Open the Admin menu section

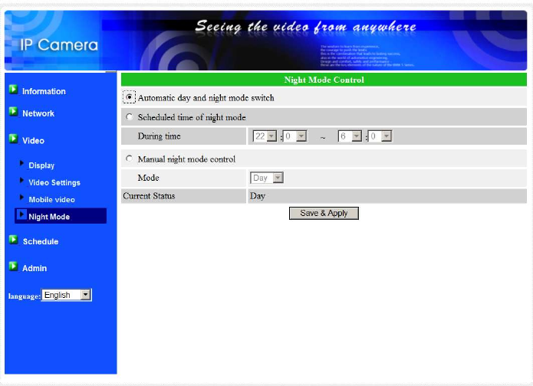[x=35, y=268]
